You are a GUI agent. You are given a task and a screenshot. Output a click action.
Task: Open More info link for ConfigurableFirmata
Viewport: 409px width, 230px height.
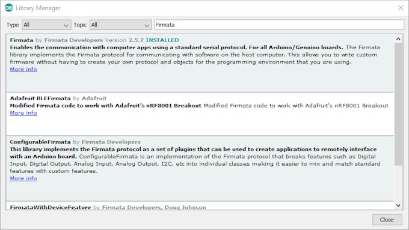(23, 178)
